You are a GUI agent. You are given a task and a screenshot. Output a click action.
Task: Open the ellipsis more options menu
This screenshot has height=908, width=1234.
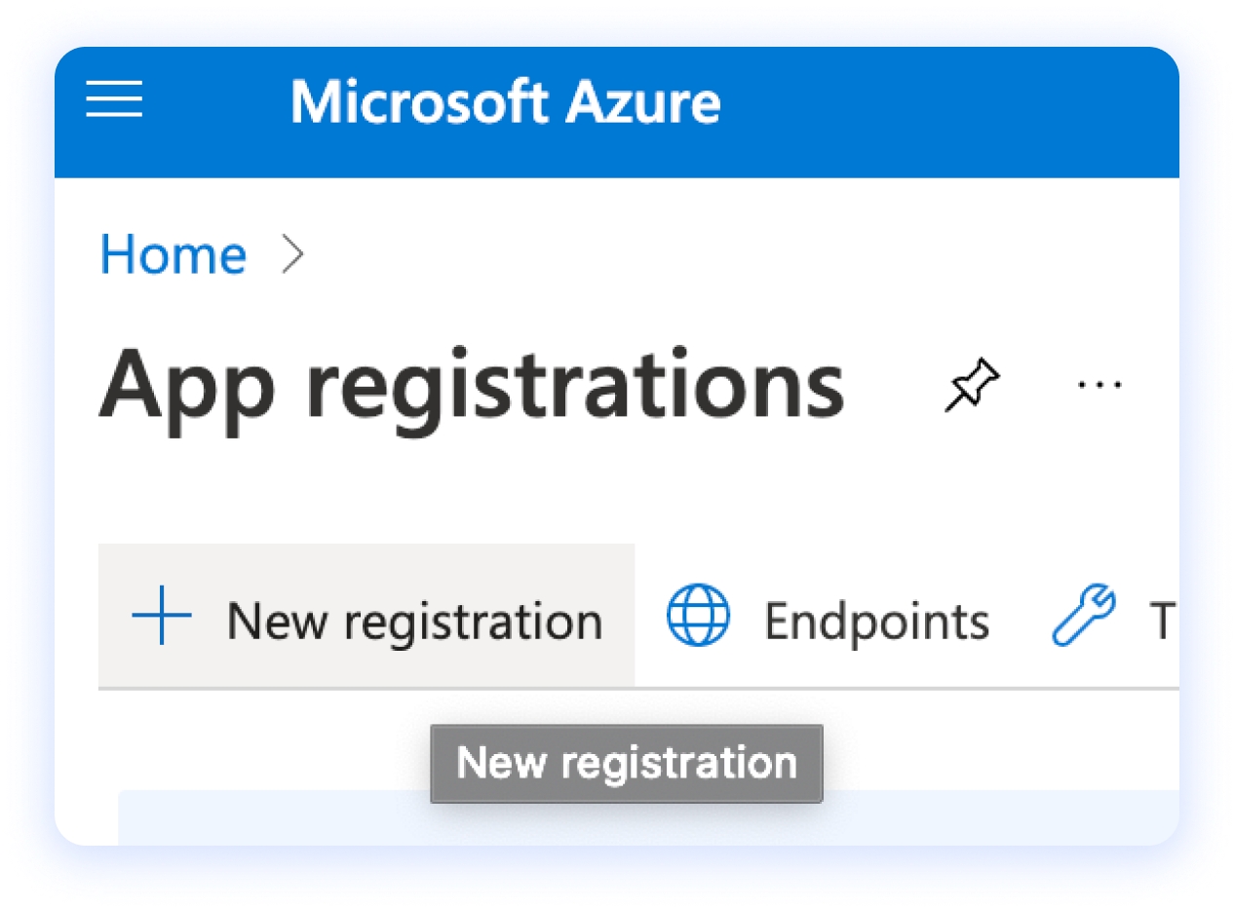tap(1099, 385)
